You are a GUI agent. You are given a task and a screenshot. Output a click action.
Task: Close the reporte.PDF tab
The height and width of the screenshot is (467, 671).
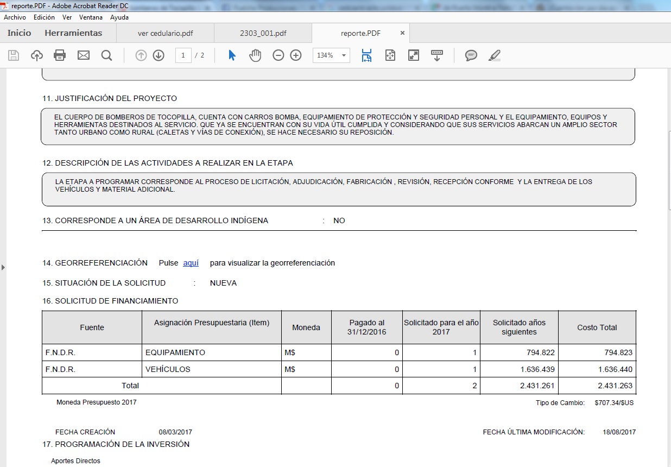(x=402, y=33)
